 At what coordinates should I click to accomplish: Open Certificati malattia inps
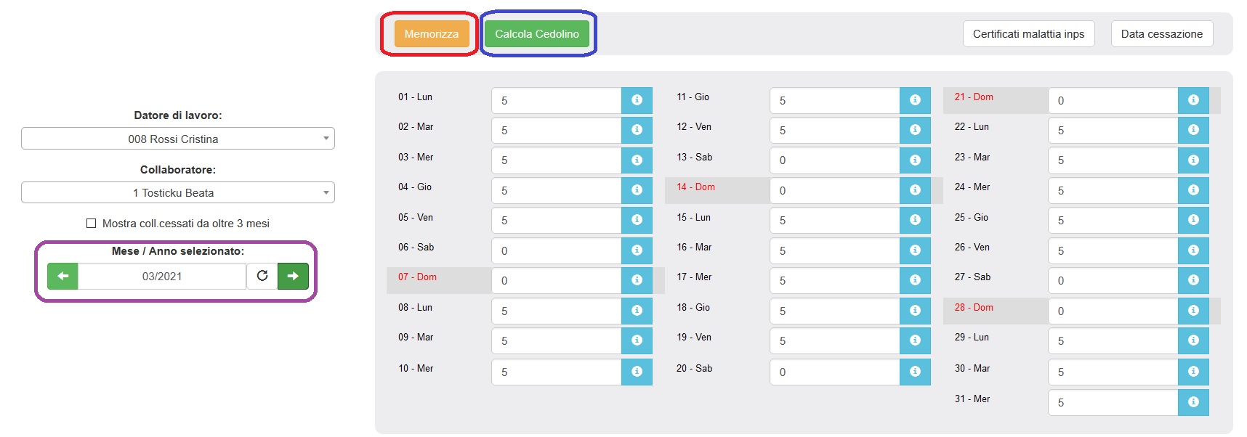point(1028,34)
